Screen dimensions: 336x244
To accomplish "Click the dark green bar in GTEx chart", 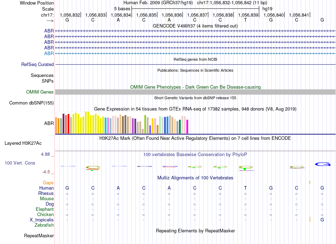I will pyautogui.click(x=180, y=127).
